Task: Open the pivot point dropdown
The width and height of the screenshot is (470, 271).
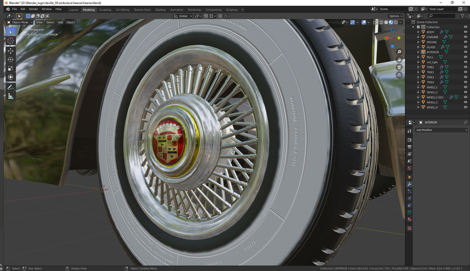Action: coord(198,16)
